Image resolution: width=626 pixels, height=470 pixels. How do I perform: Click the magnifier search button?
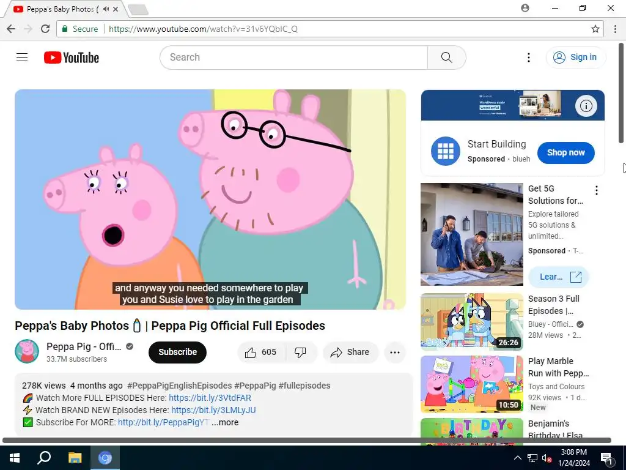click(446, 58)
